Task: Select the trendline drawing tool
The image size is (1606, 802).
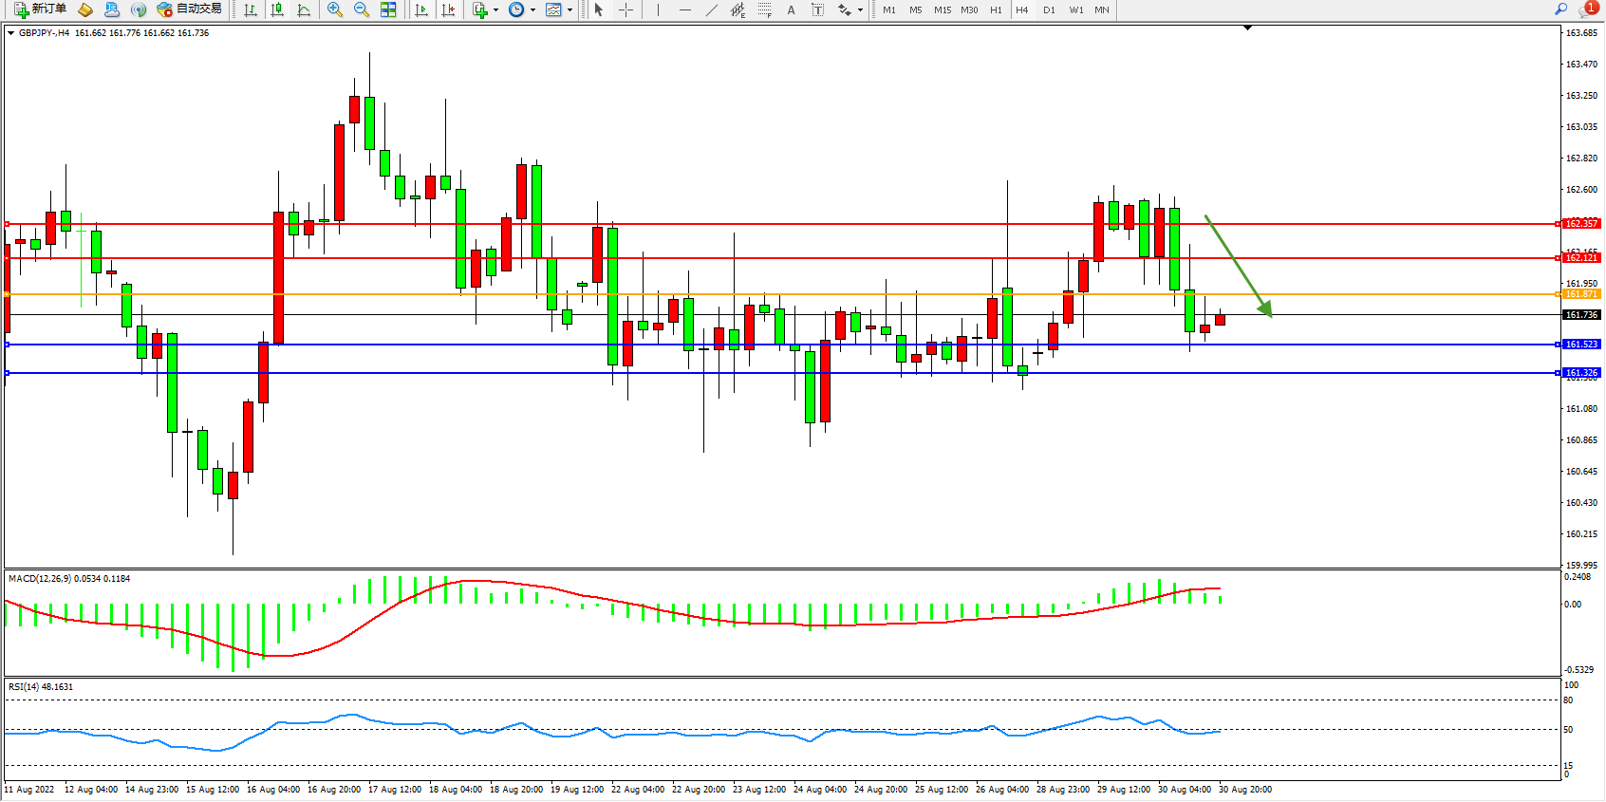Action: [x=712, y=9]
